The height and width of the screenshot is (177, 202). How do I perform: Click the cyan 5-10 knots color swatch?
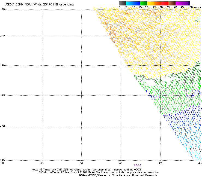point(129,3)
